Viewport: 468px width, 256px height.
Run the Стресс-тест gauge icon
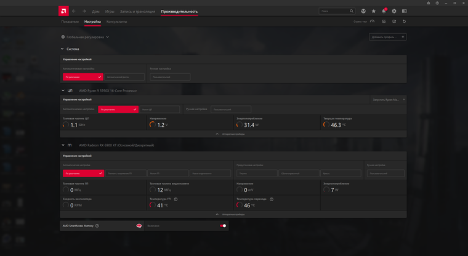[x=372, y=22]
